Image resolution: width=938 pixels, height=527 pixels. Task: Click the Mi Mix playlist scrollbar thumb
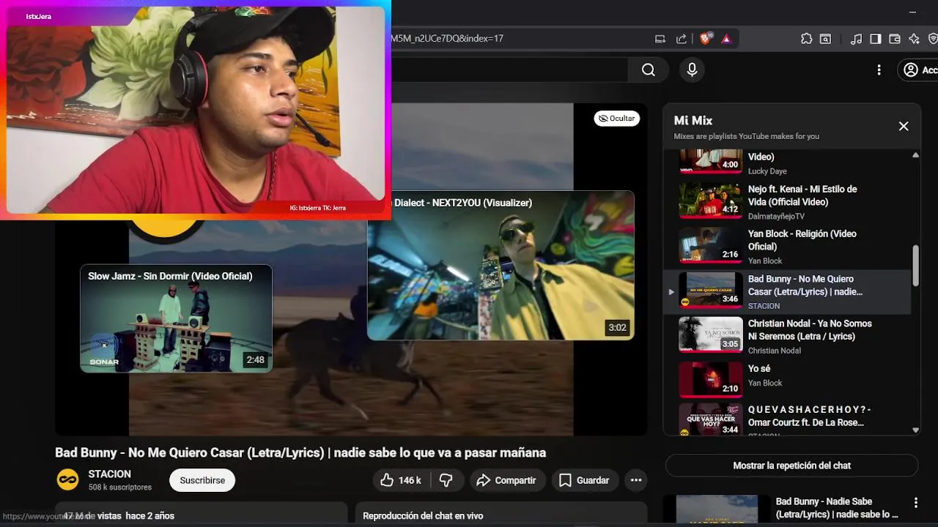[x=915, y=266]
